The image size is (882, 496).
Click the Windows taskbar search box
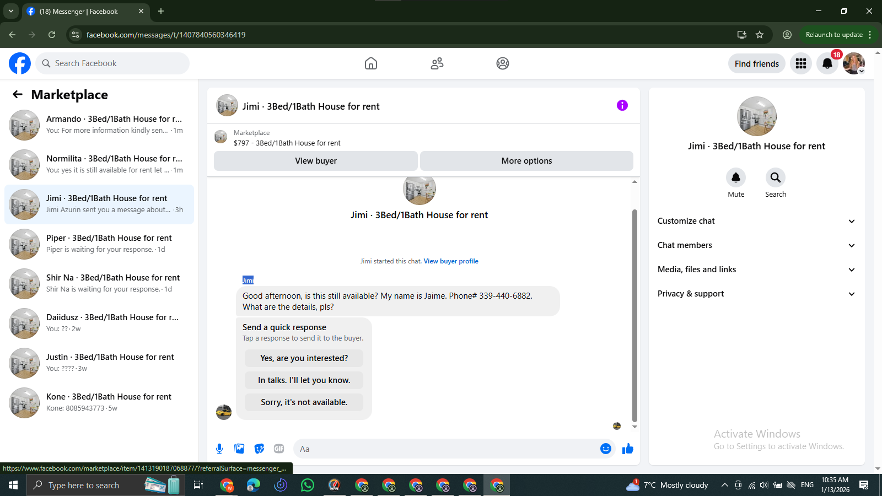[x=105, y=485]
